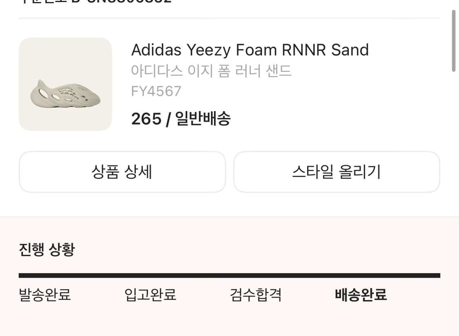459x336 pixels.
Task: Click the 진행 상황 section header
Action: pyautogui.click(x=45, y=249)
